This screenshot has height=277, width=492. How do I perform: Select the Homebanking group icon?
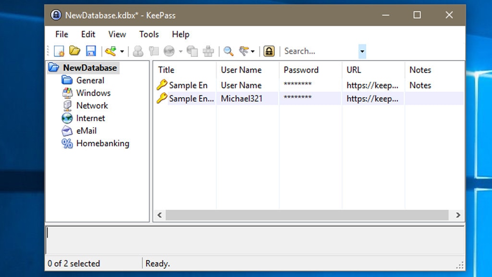coord(67,143)
